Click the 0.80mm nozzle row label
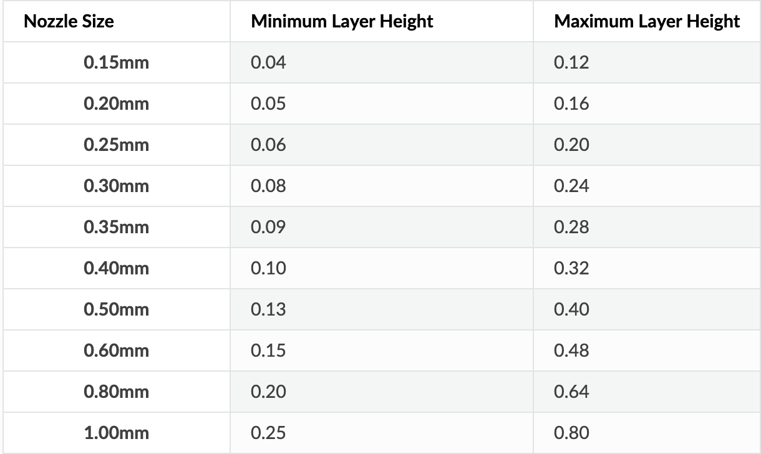 pyautogui.click(x=117, y=392)
